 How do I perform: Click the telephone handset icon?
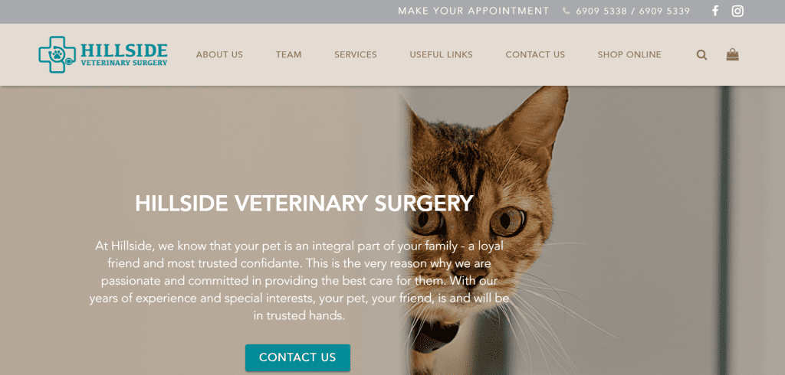566,11
